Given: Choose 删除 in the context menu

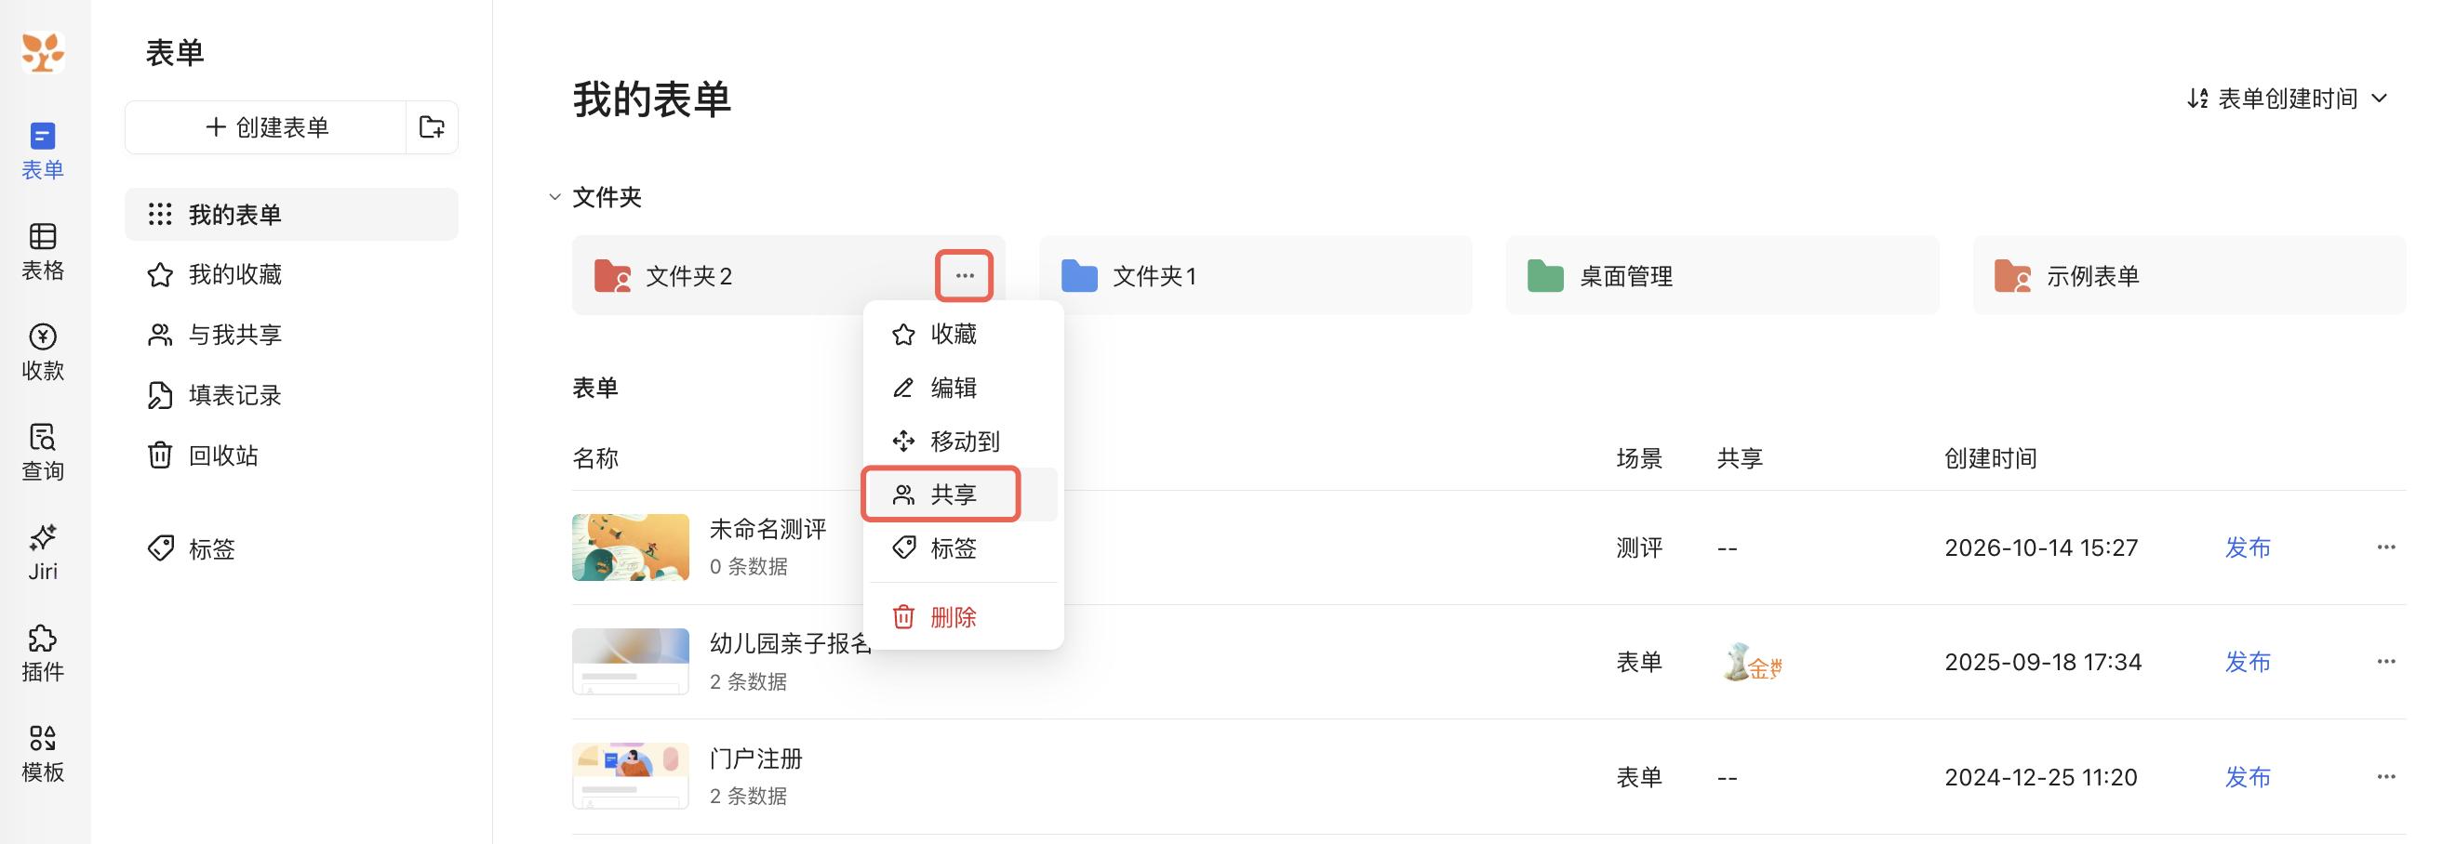Looking at the screenshot, I should pos(963,617).
